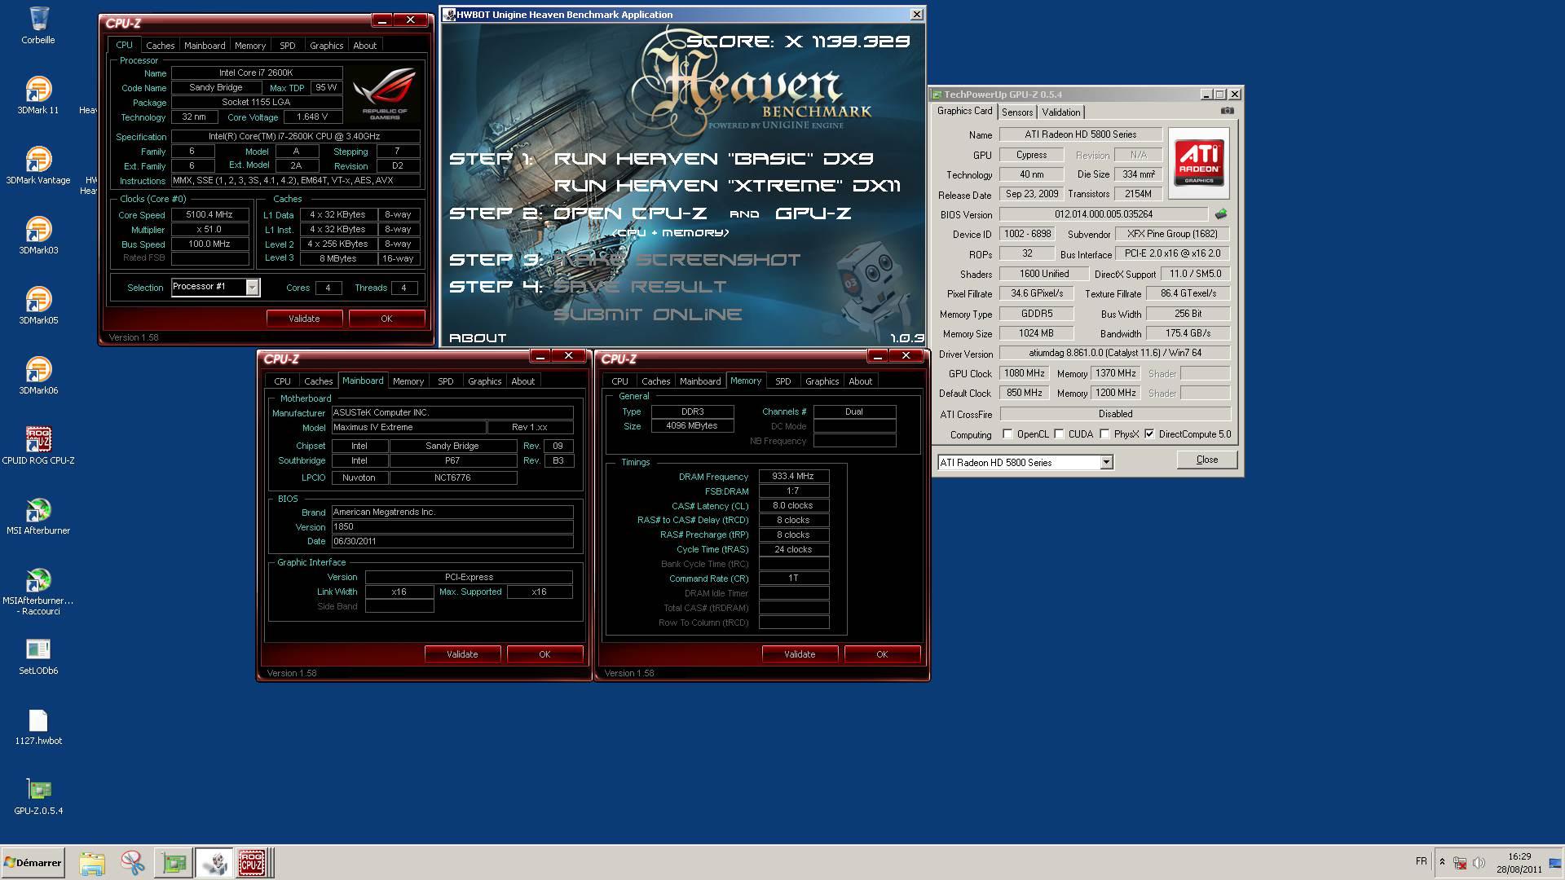The image size is (1565, 880).
Task: Click Validate in the Memory CPU-Z window
Action: [x=800, y=654]
